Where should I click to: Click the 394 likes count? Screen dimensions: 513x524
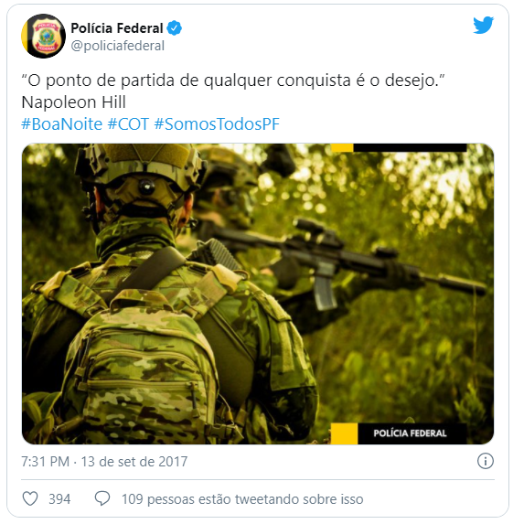point(59,499)
